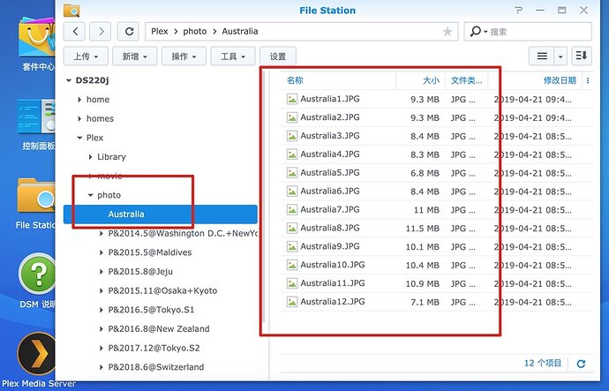This screenshot has height=391, width=609.
Task: Select the P&2015.11@Osaka+Kyoto folder
Action: (162, 290)
